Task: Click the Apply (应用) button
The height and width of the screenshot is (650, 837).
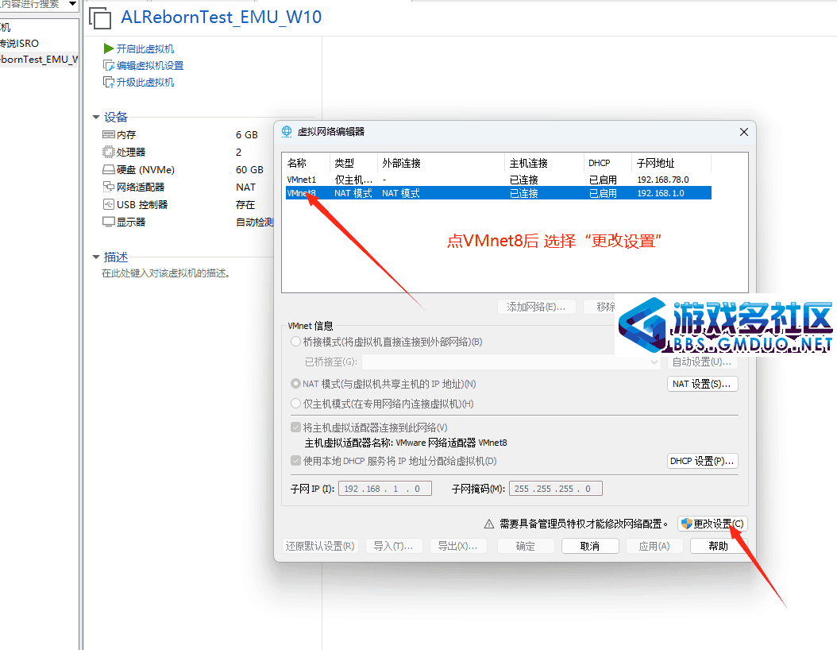Action: click(654, 546)
